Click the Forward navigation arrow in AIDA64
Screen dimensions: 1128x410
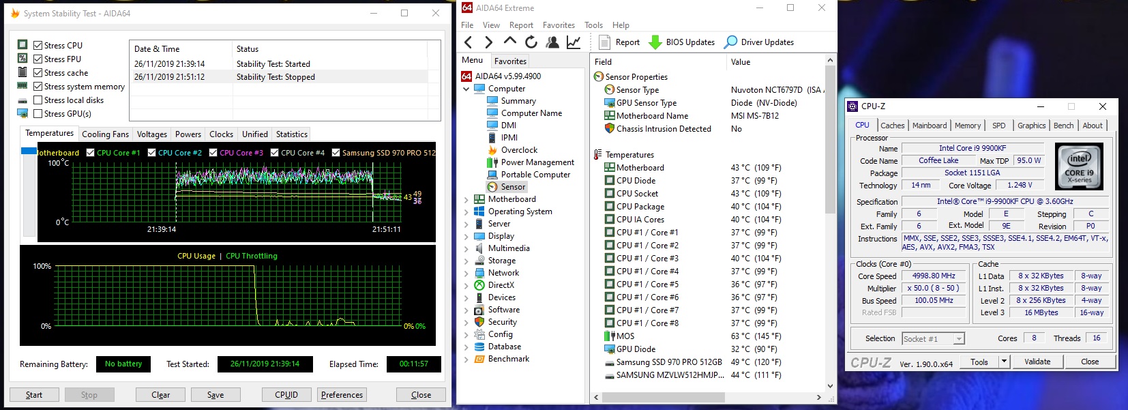[488, 42]
